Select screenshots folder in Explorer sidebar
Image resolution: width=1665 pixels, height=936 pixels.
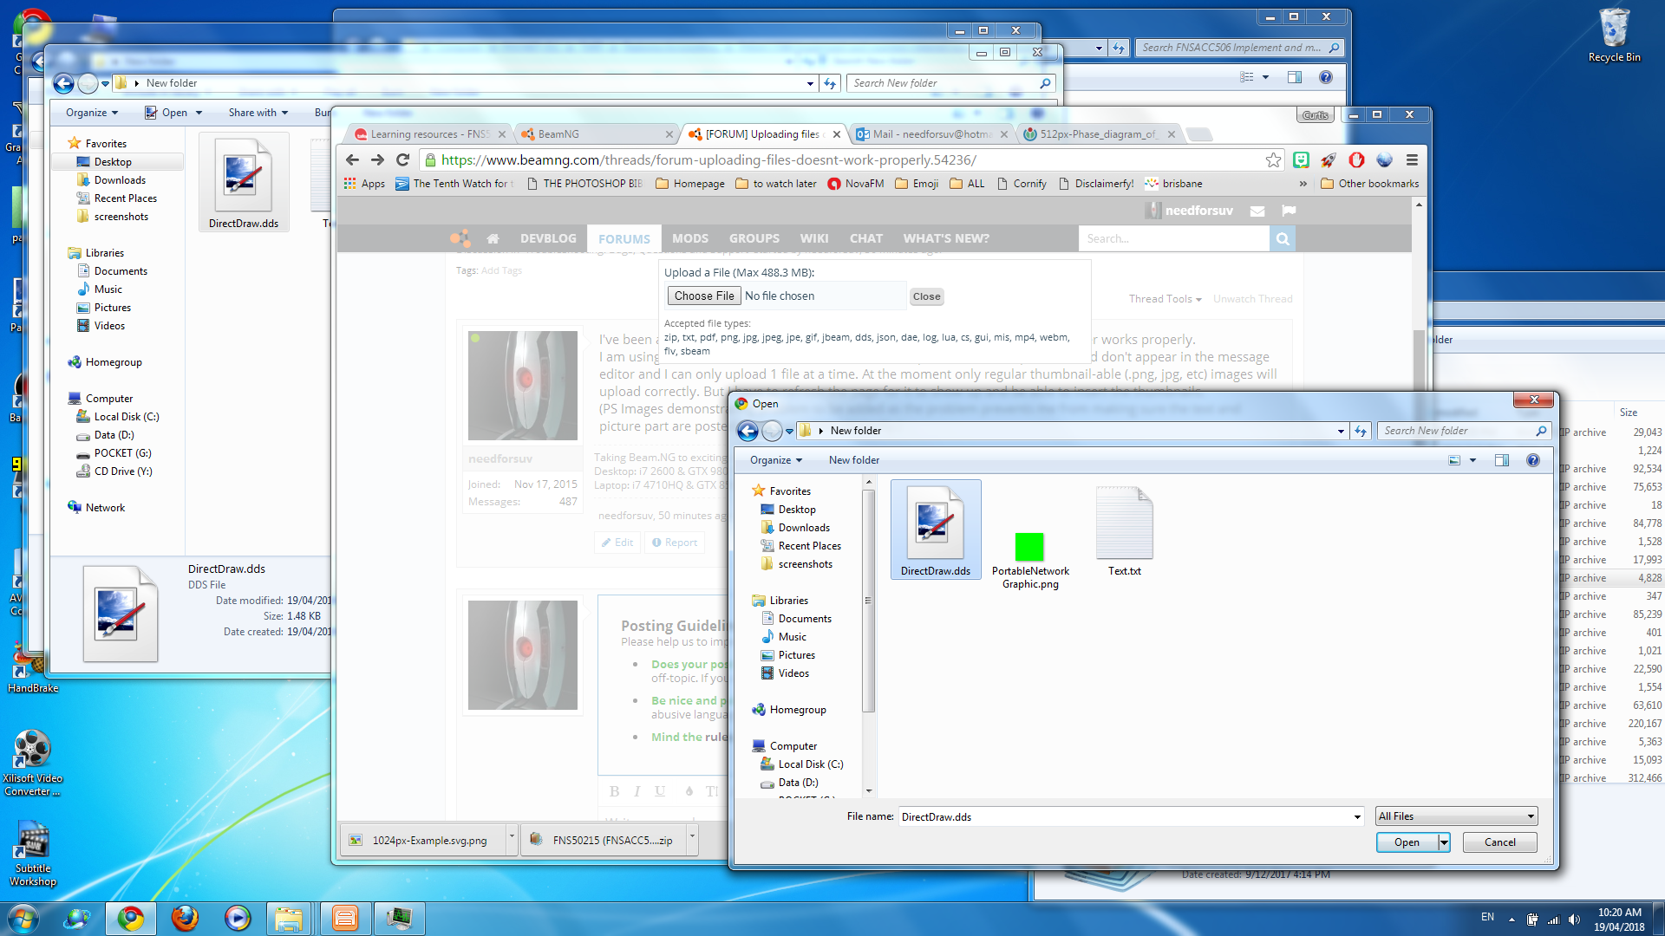pos(121,217)
